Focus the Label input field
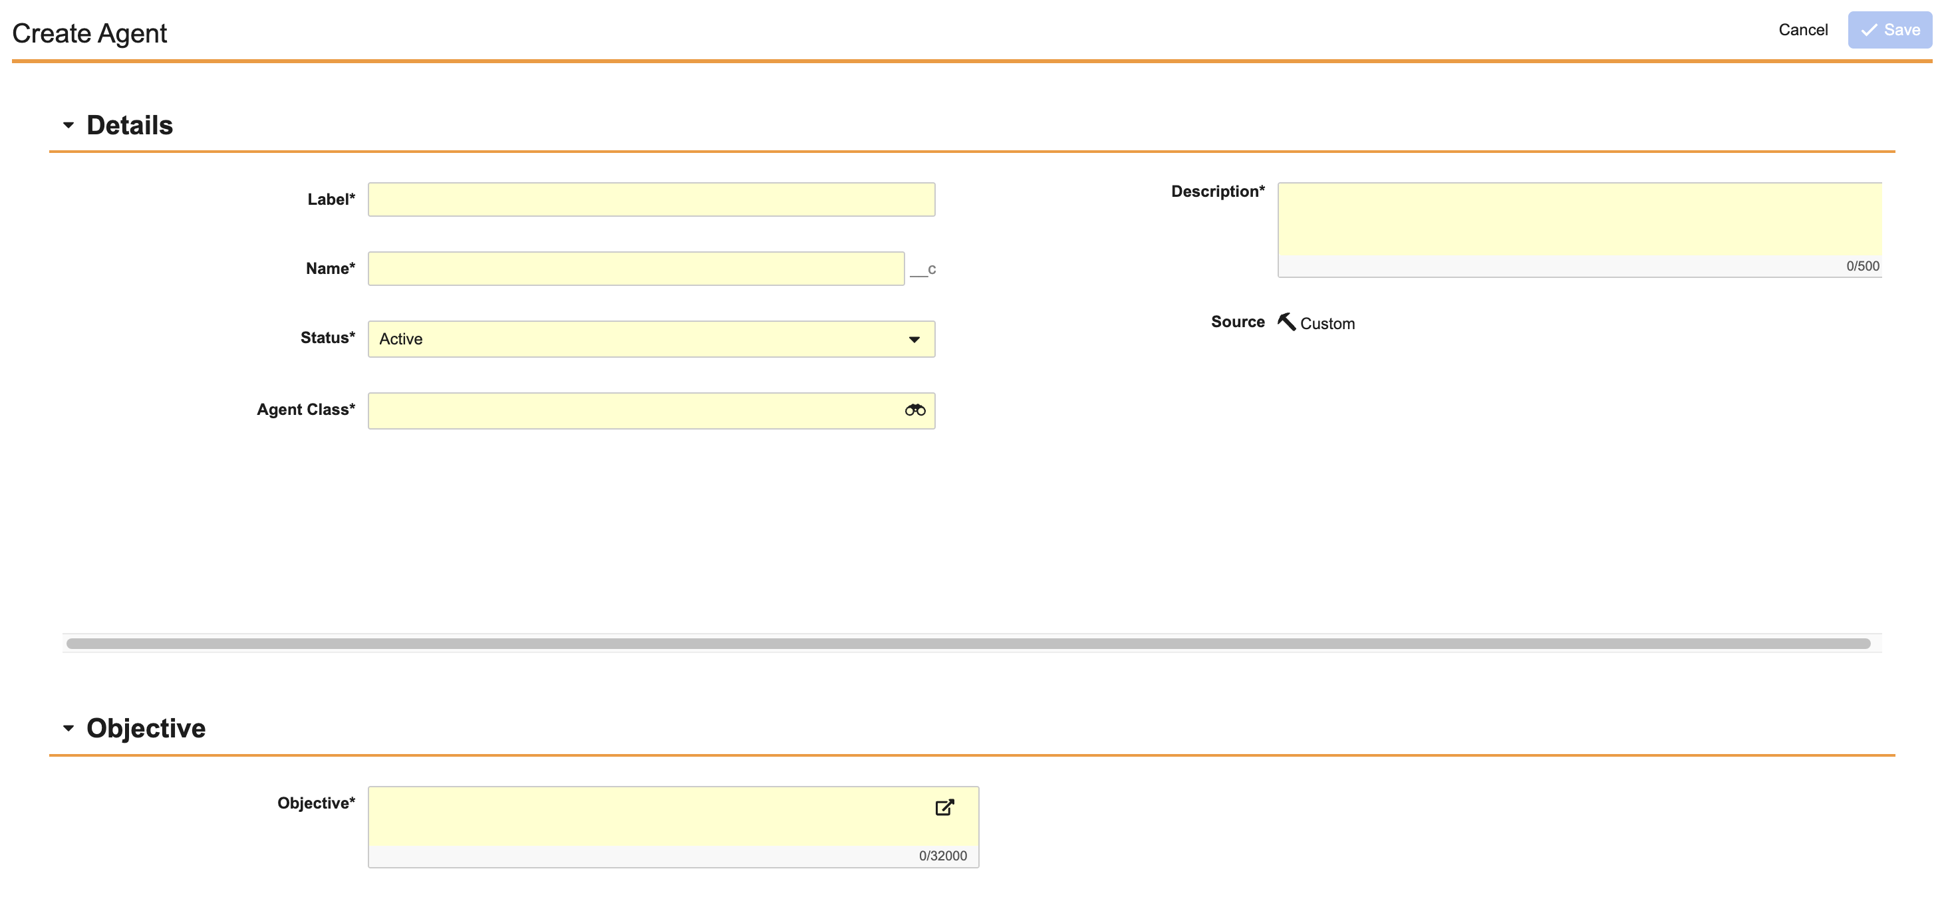The width and height of the screenshot is (1946, 899). coord(650,199)
